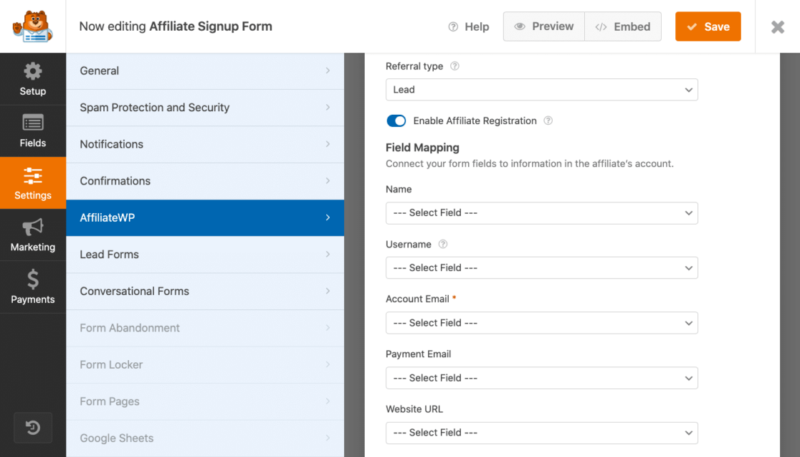Viewport: 800px width, 457px height.
Task: Open Confirmations settings section
Action: [x=205, y=182]
